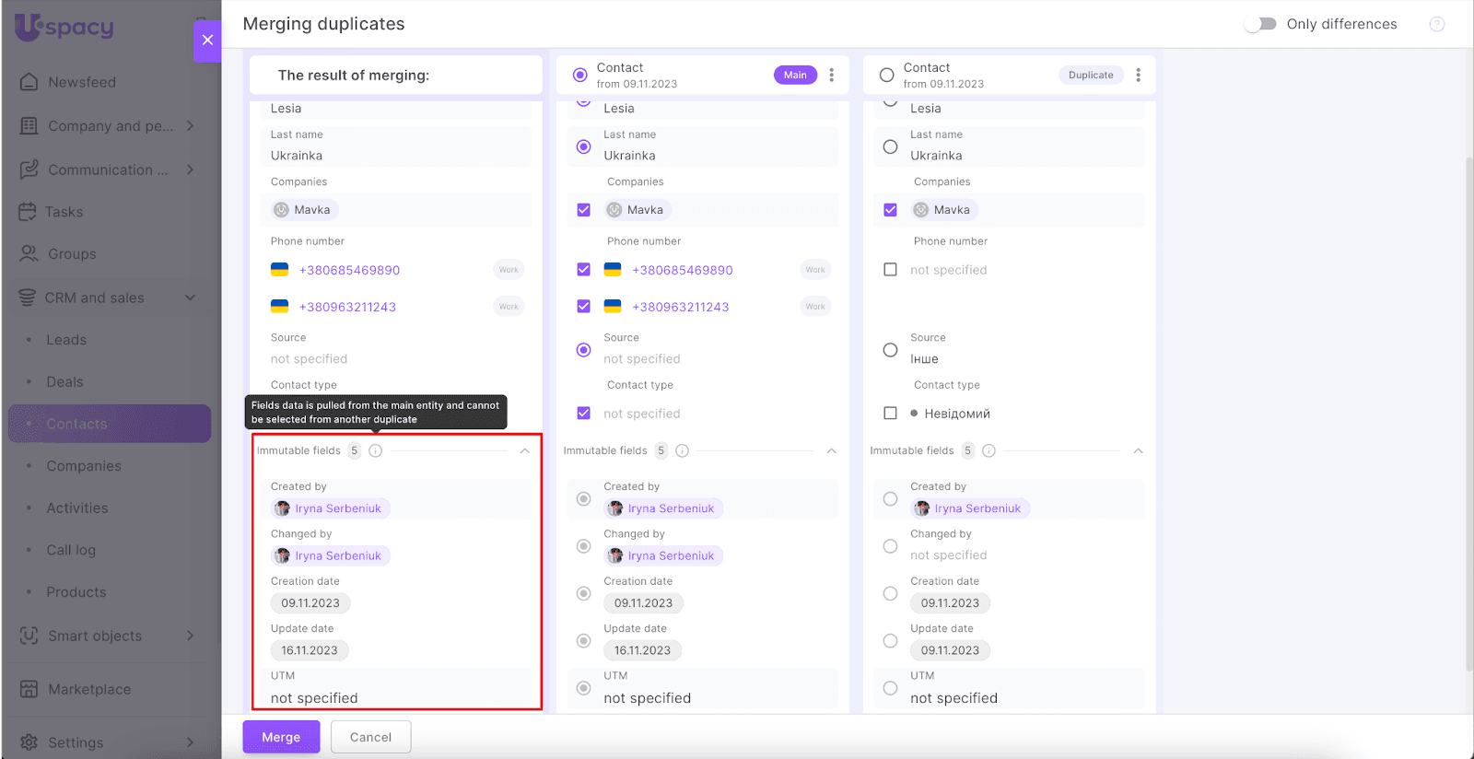The width and height of the screenshot is (1474, 759).
Task: Click the Merge button
Action: 281,737
